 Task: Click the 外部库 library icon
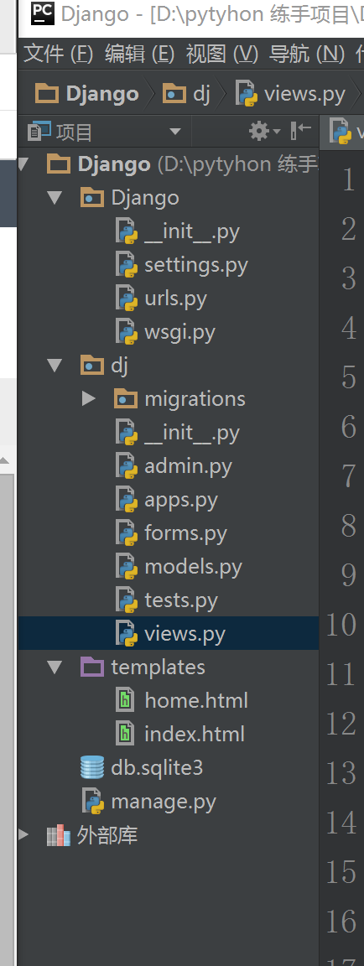point(59,835)
